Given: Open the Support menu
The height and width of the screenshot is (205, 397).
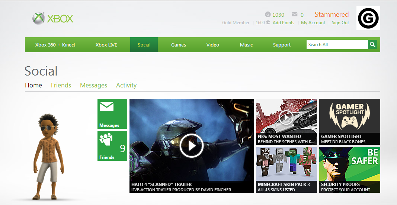Looking at the screenshot, I should (282, 45).
